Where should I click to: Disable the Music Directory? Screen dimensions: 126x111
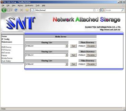tap(91, 55)
